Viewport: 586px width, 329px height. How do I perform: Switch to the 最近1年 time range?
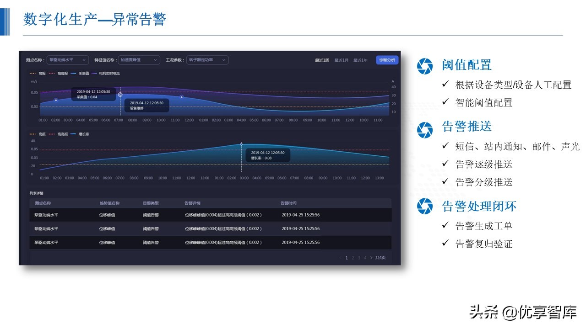(x=360, y=60)
